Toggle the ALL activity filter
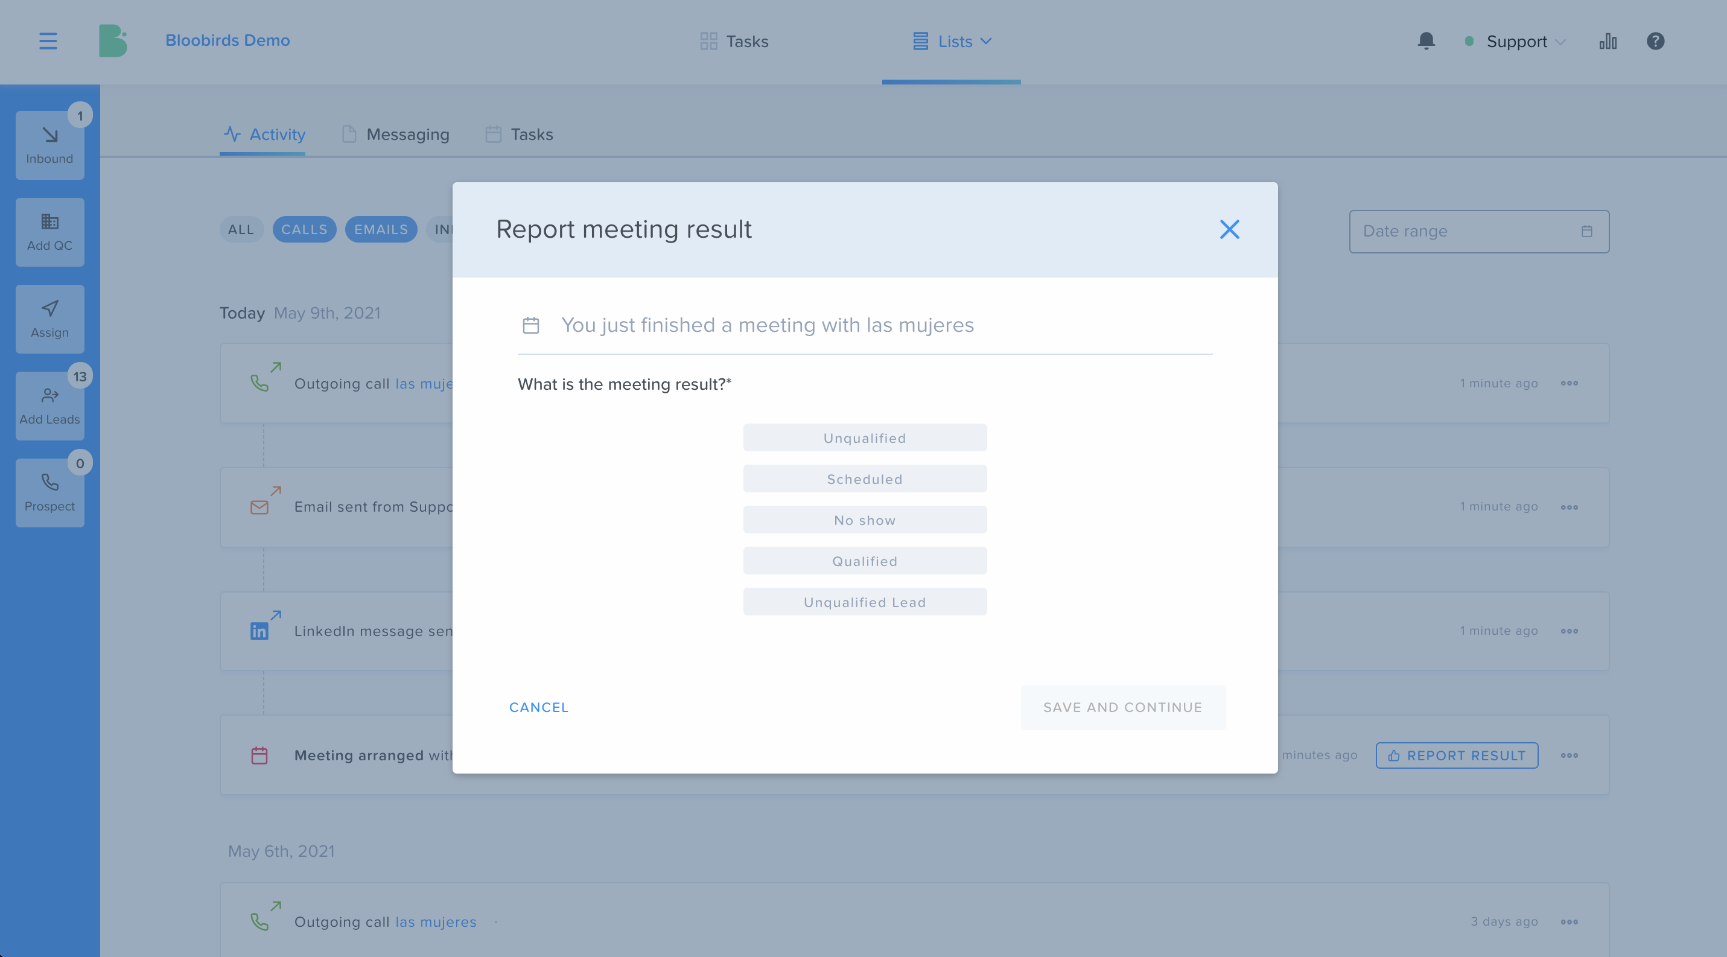The image size is (1727, 957). [x=241, y=230]
